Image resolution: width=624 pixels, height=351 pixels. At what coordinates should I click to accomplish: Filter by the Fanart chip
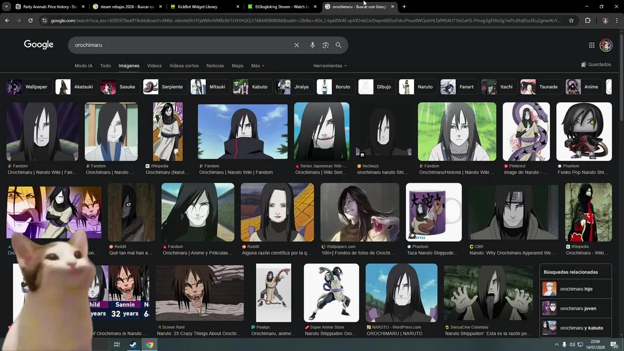pyautogui.click(x=459, y=87)
